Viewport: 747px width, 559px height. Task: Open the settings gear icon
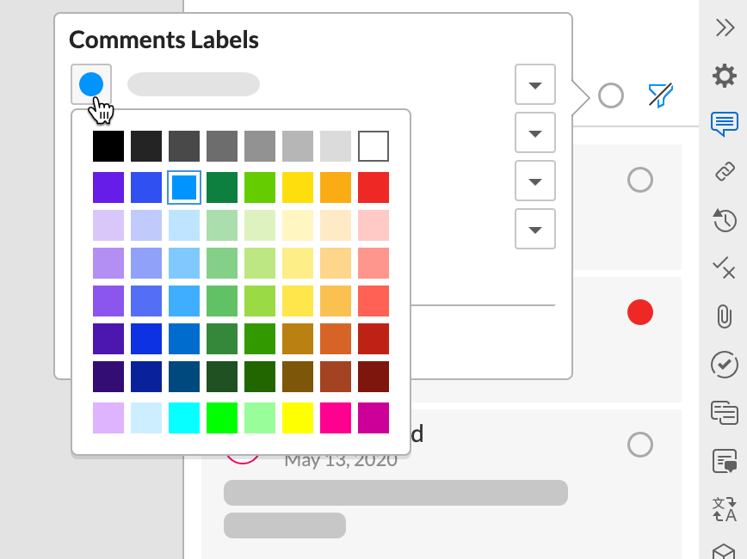725,75
